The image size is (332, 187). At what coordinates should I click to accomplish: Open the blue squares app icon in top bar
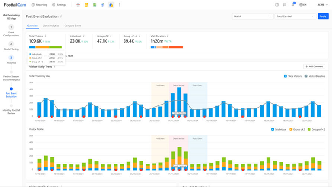pos(103,5)
